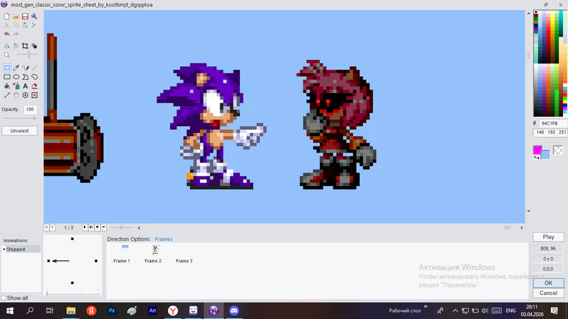Viewport: 568px width, 319px height.
Task: Go to the previous frame
Action: pyautogui.click(x=52, y=227)
